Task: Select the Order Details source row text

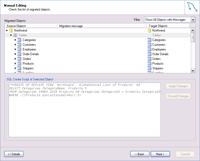Action: 31,54
